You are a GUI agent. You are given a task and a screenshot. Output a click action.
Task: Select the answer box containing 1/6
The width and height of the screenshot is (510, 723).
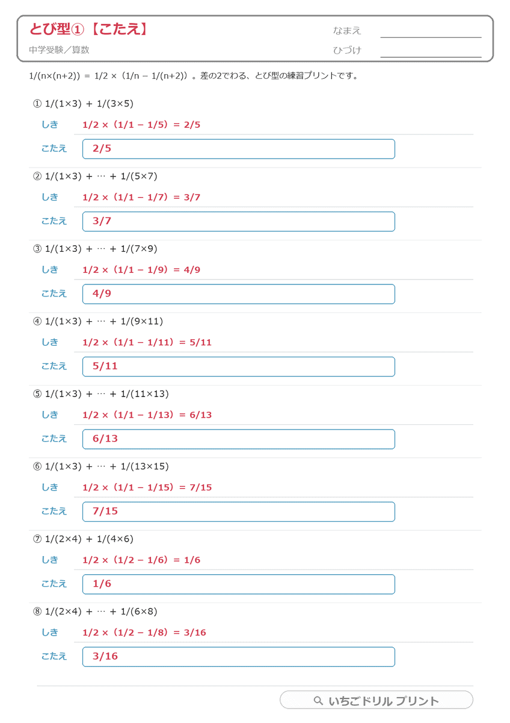coord(239,584)
